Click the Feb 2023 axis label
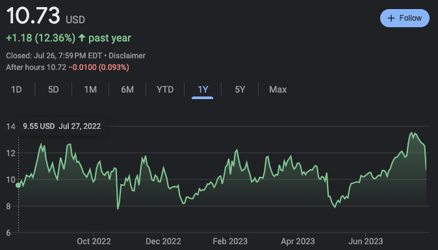The width and height of the screenshot is (438, 250). (230, 241)
